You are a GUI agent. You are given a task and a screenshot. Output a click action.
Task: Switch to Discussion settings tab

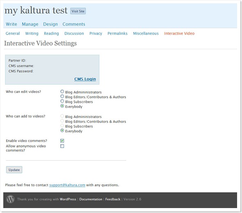point(74,33)
